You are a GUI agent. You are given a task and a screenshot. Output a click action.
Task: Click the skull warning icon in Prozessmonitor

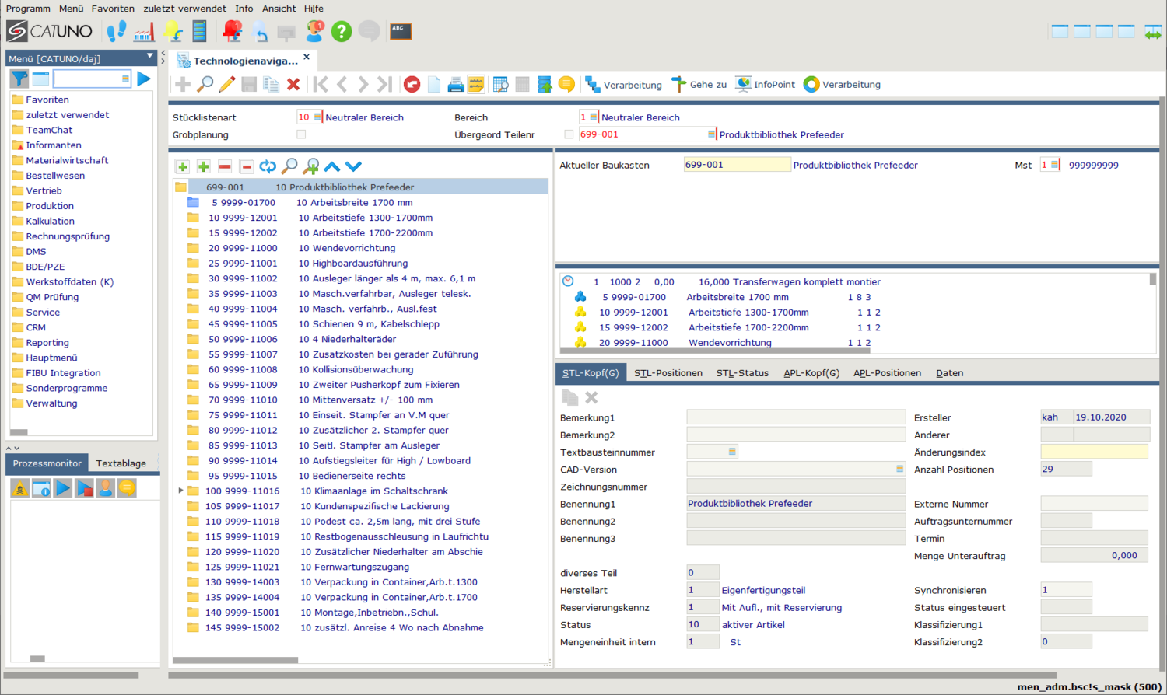20,488
